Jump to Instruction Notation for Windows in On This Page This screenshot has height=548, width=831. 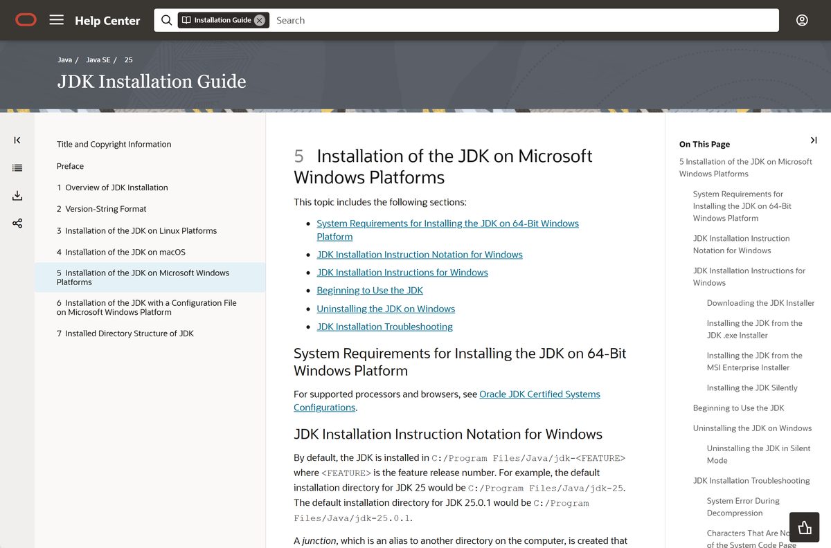[741, 244]
